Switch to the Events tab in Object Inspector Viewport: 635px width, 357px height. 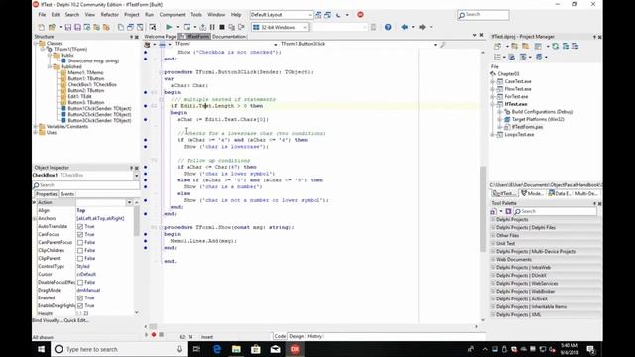pyautogui.click(x=67, y=194)
